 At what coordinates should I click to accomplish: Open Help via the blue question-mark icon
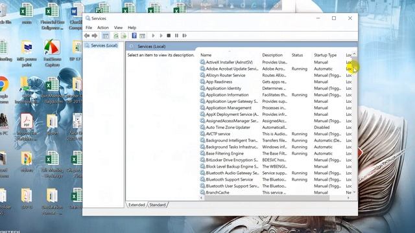click(x=134, y=36)
